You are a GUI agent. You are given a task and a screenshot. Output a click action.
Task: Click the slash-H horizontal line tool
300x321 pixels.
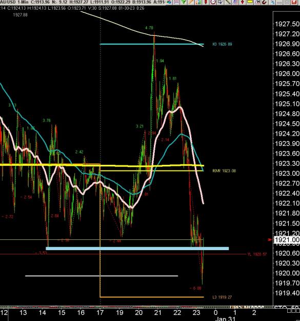[257, 2]
